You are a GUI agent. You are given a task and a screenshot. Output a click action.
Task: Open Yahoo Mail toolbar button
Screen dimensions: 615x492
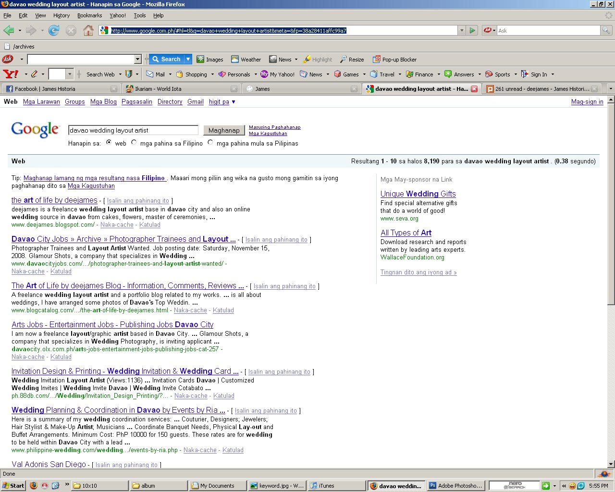[156, 74]
